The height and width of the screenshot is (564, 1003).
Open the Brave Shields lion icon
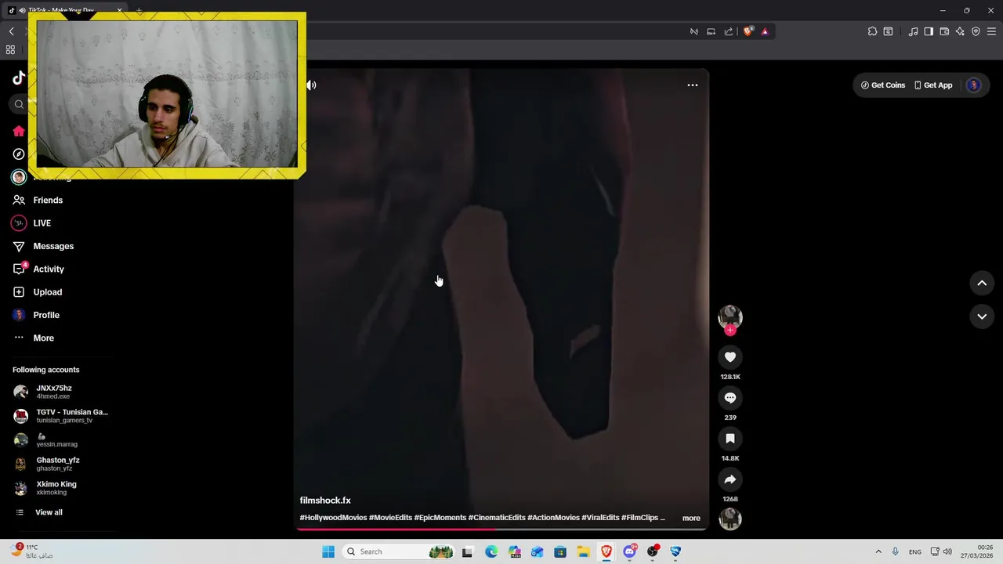(x=748, y=31)
